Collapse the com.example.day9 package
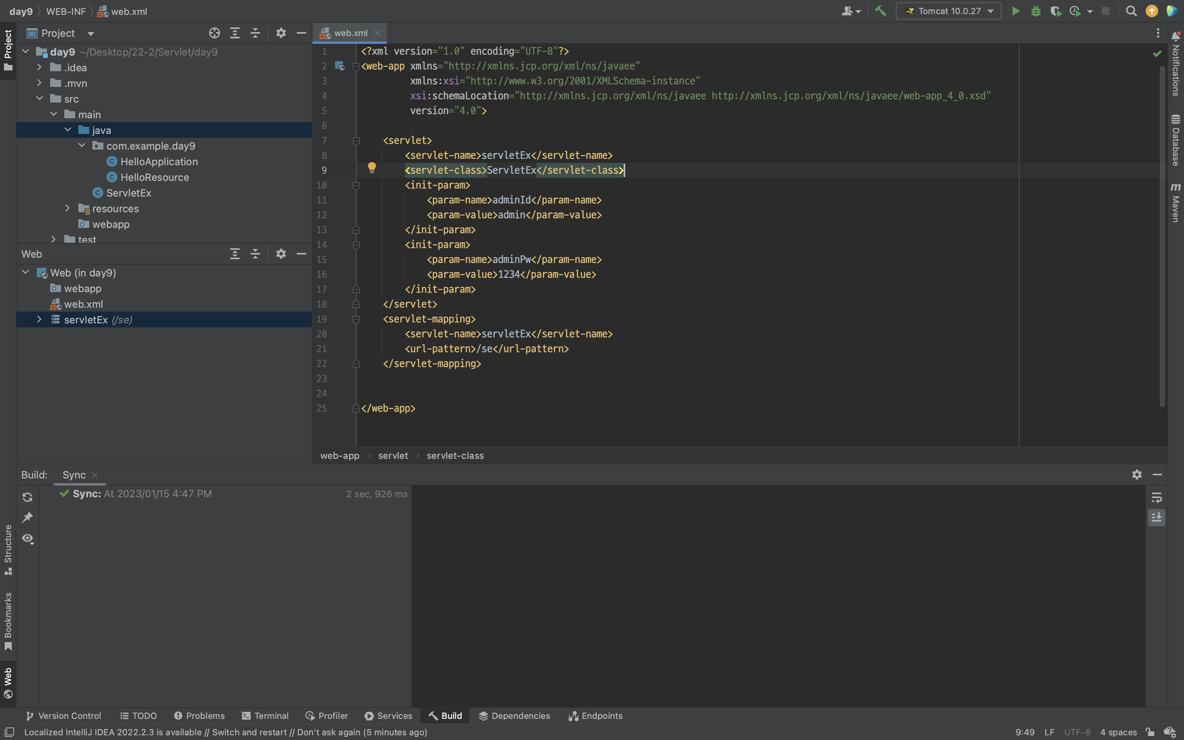The height and width of the screenshot is (740, 1184). click(82, 146)
